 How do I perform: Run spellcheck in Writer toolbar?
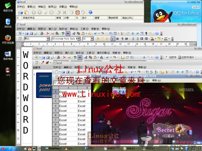click(x=63, y=33)
